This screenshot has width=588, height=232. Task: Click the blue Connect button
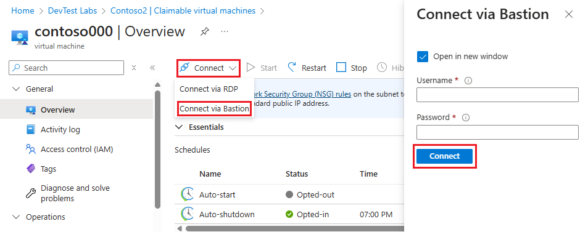point(444,156)
